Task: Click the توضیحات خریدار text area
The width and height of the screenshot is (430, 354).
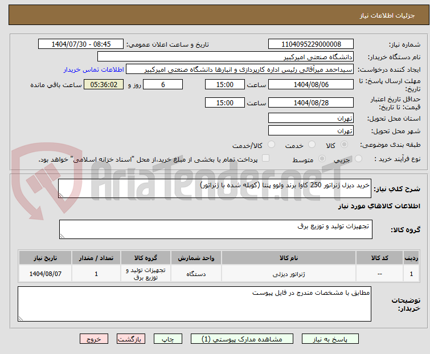Action: (194, 304)
